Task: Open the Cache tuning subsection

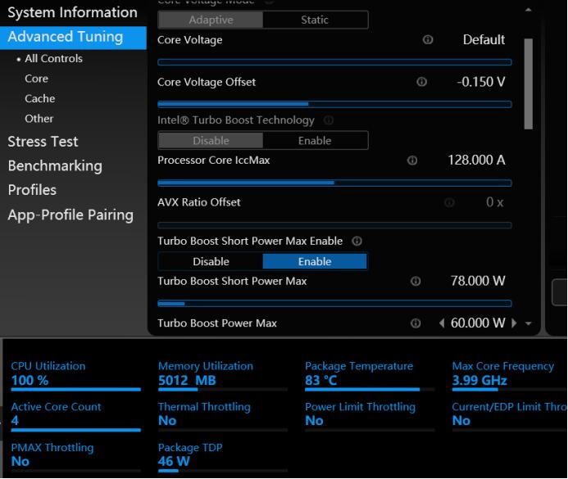Action: pyautogui.click(x=39, y=98)
